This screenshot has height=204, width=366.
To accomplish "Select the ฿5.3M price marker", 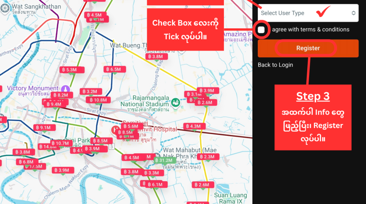I will pos(71,70).
